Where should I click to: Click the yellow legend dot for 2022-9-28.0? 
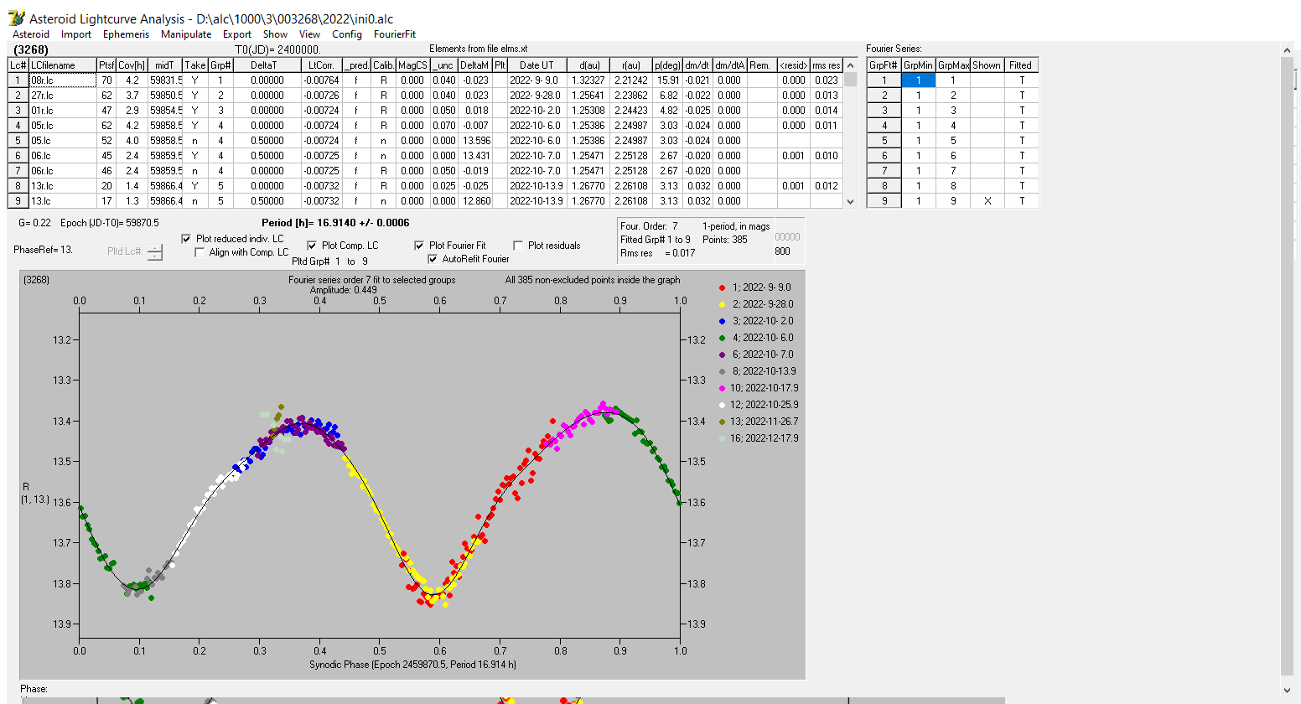point(722,304)
